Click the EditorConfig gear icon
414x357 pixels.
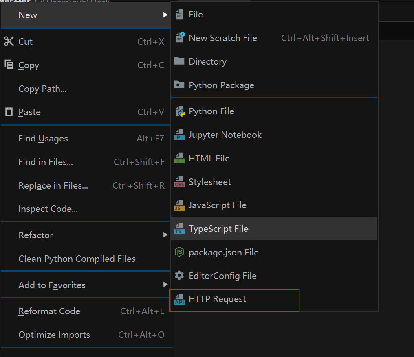[179, 275]
